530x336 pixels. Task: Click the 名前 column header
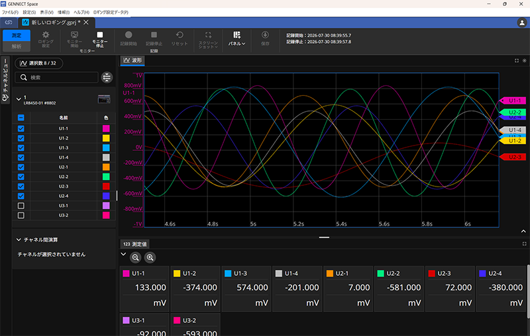point(64,118)
